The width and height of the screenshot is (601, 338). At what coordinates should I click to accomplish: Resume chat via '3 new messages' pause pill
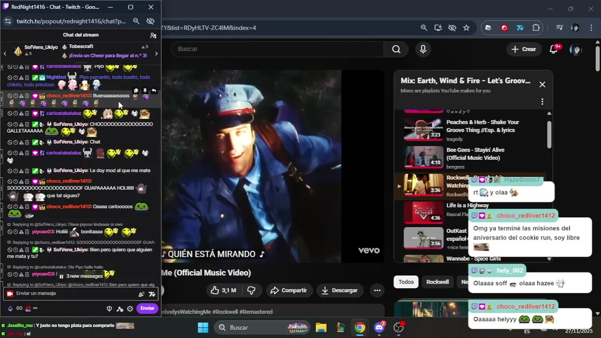81,276
